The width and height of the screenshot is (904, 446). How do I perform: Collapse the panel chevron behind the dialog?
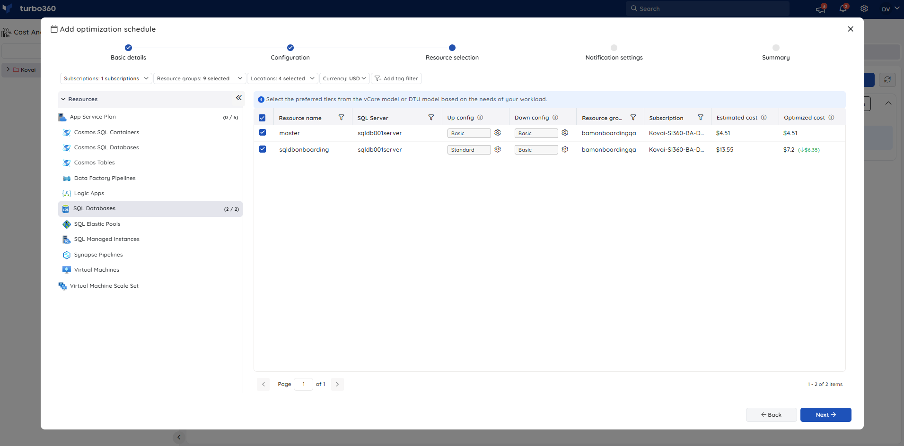point(888,103)
